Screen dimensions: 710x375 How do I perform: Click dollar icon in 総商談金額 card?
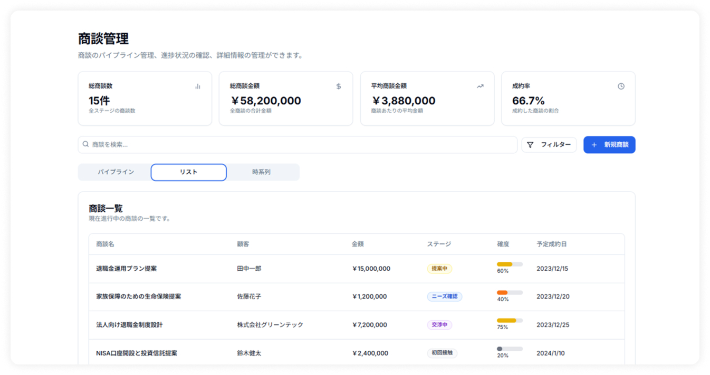(x=339, y=86)
